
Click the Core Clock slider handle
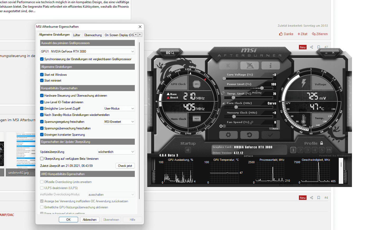236,107
